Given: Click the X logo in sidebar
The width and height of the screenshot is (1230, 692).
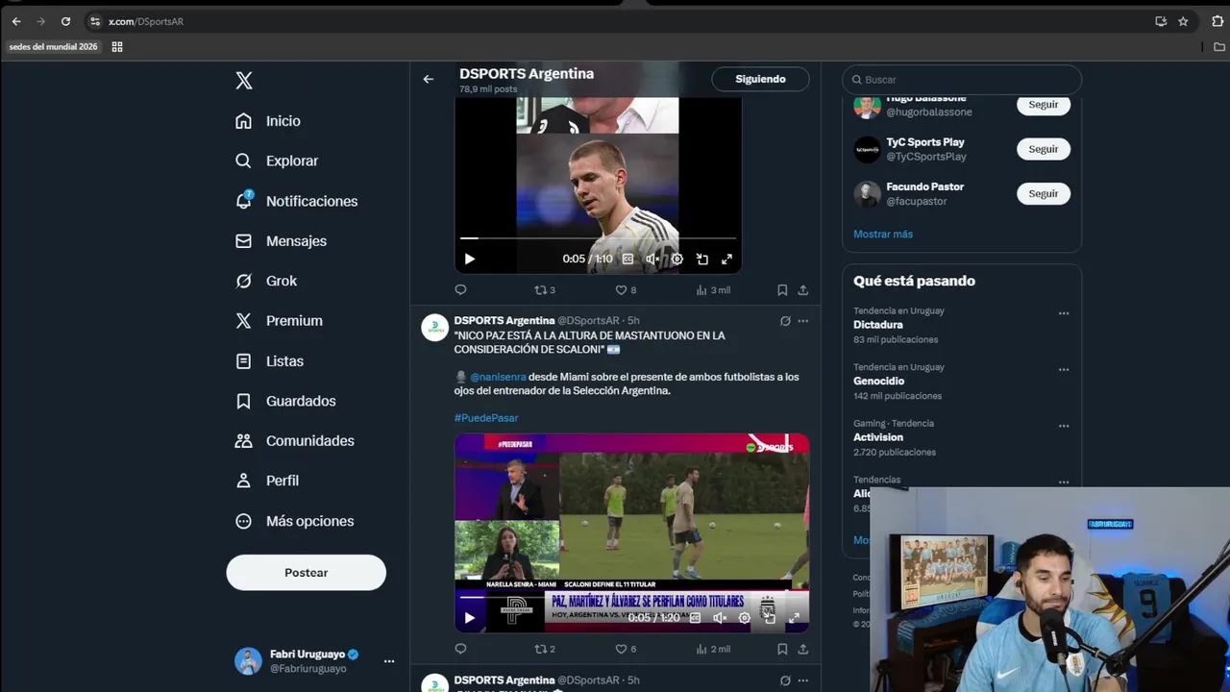Looking at the screenshot, I should [x=244, y=81].
